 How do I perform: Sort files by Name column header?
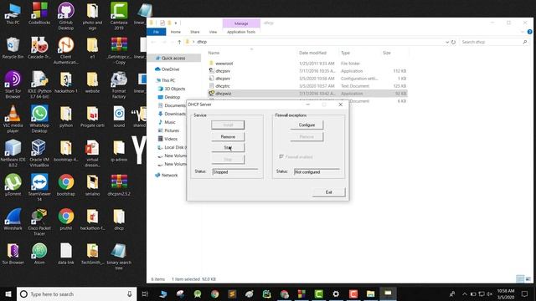pyautogui.click(x=214, y=53)
